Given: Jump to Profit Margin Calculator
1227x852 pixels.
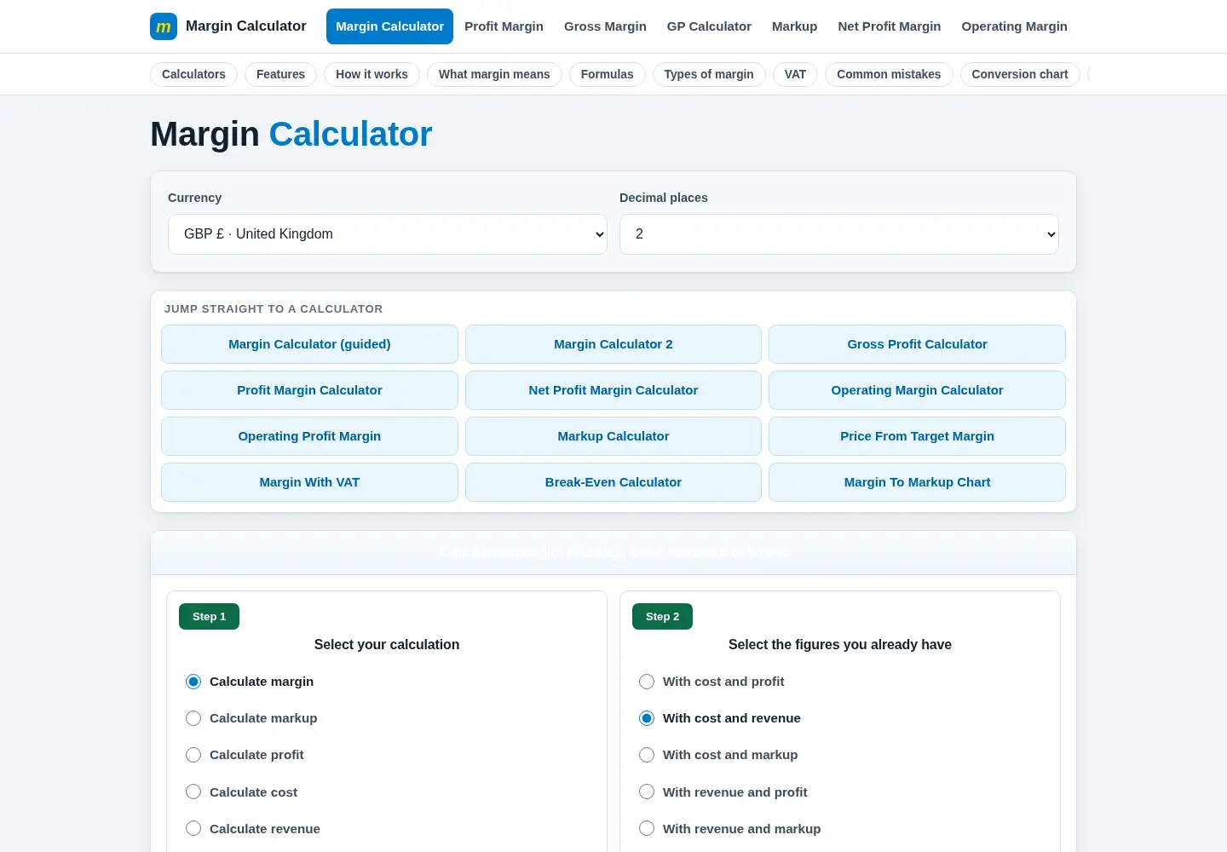Looking at the screenshot, I should click(x=309, y=390).
